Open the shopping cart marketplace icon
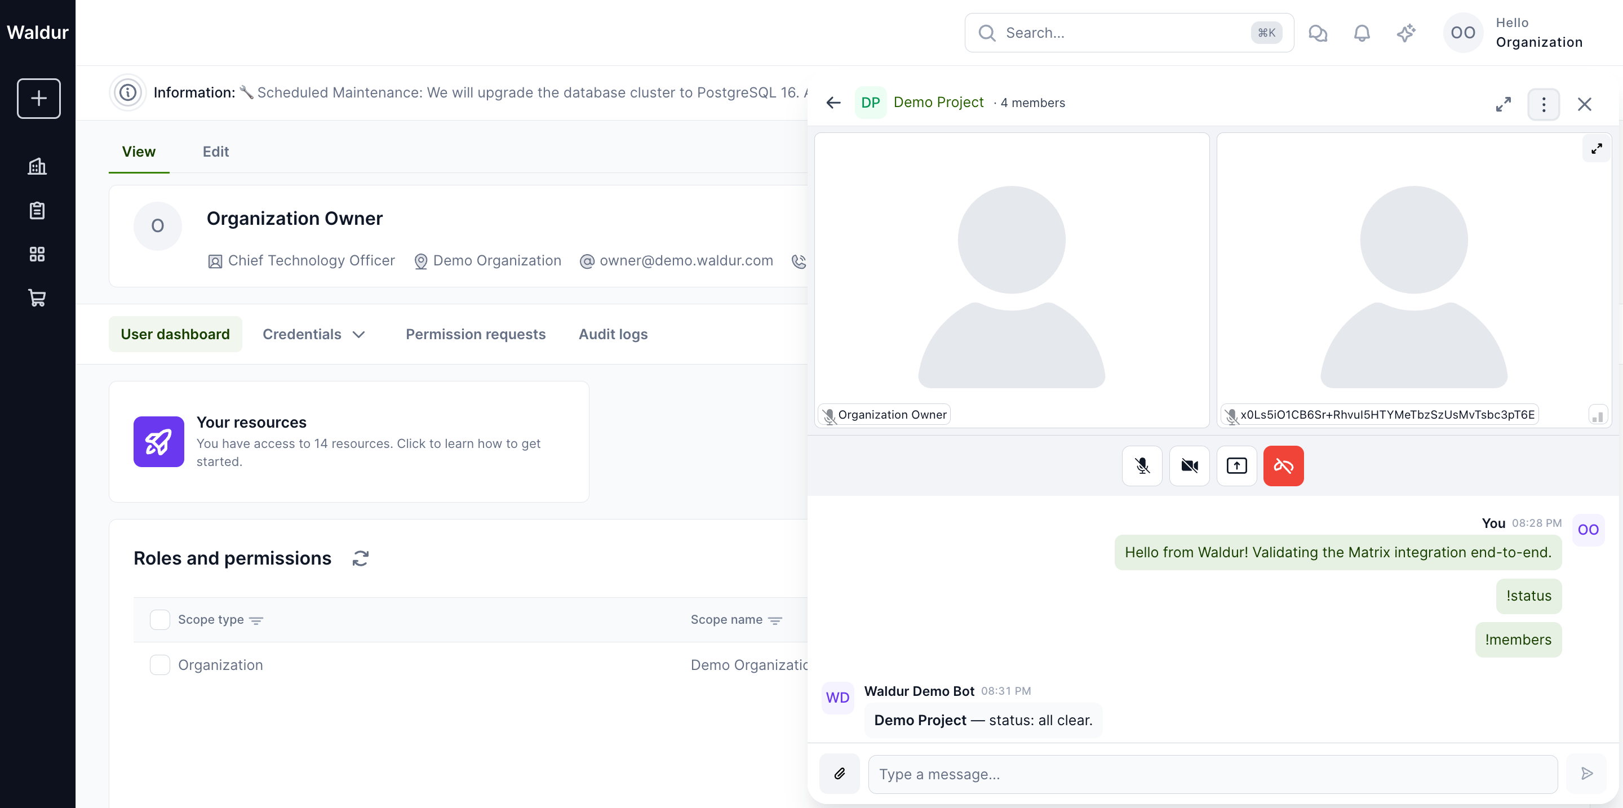Image resolution: width=1623 pixels, height=808 pixels. pyautogui.click(x=37, y=298)
